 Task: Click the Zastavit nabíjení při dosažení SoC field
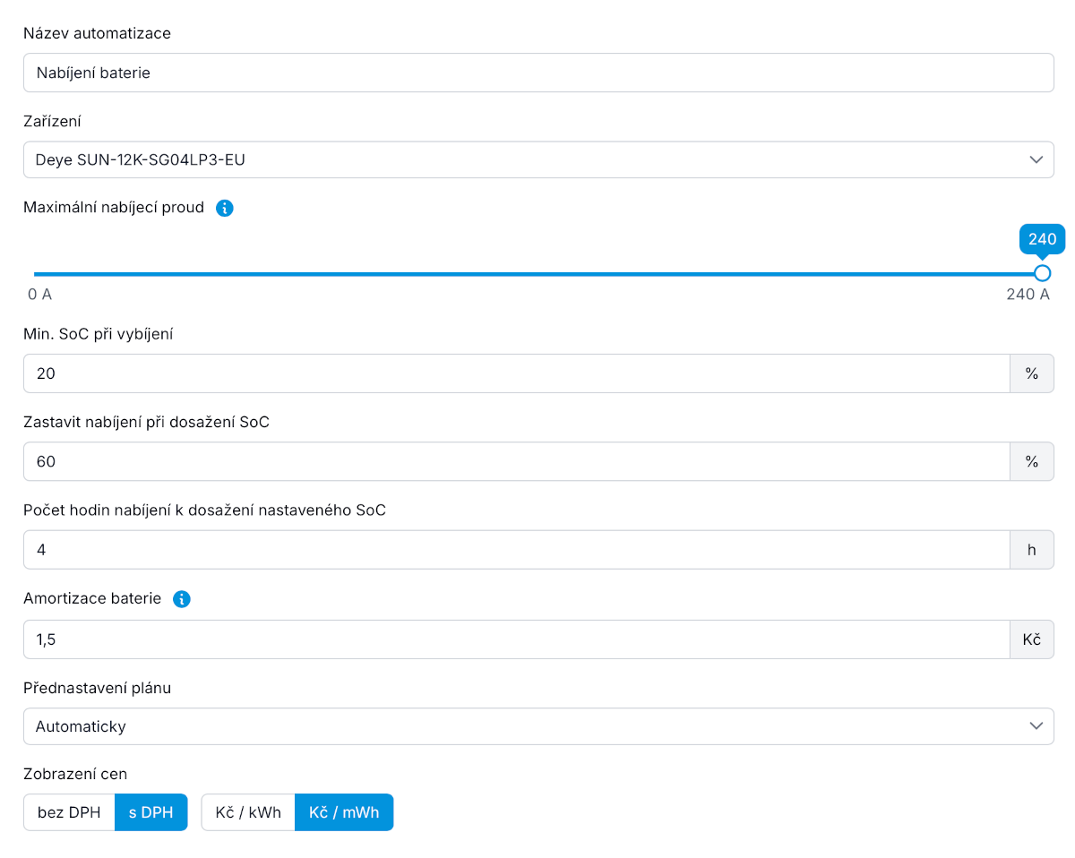click(516, 462)
